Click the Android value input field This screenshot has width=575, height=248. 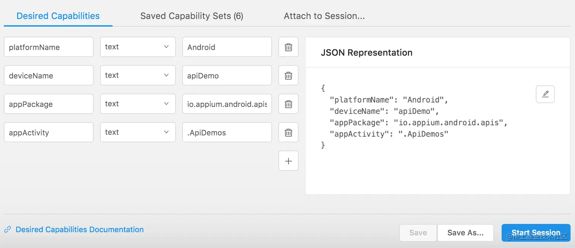pyautogui.click(x=227, y=47)
